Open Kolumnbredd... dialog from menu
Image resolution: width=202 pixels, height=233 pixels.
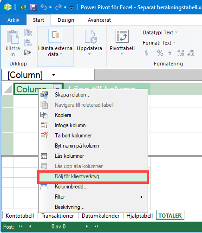pyautogui.click(x=93, y=187)
